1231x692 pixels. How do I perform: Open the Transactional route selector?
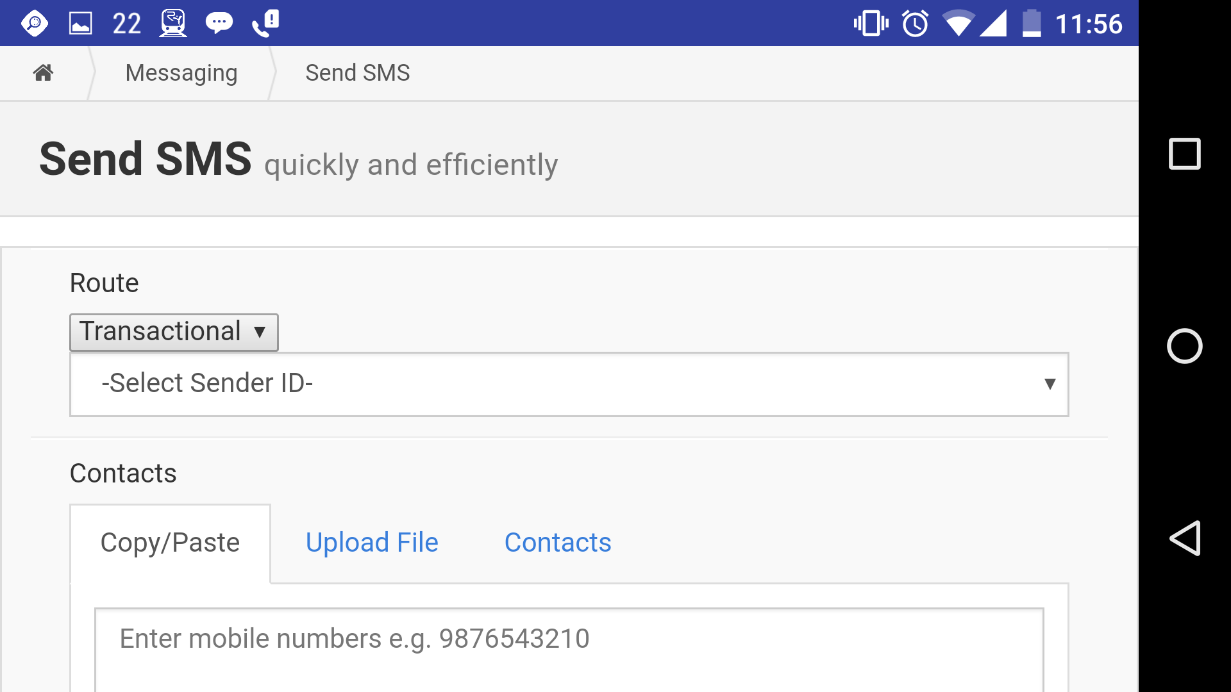point(173,332)
